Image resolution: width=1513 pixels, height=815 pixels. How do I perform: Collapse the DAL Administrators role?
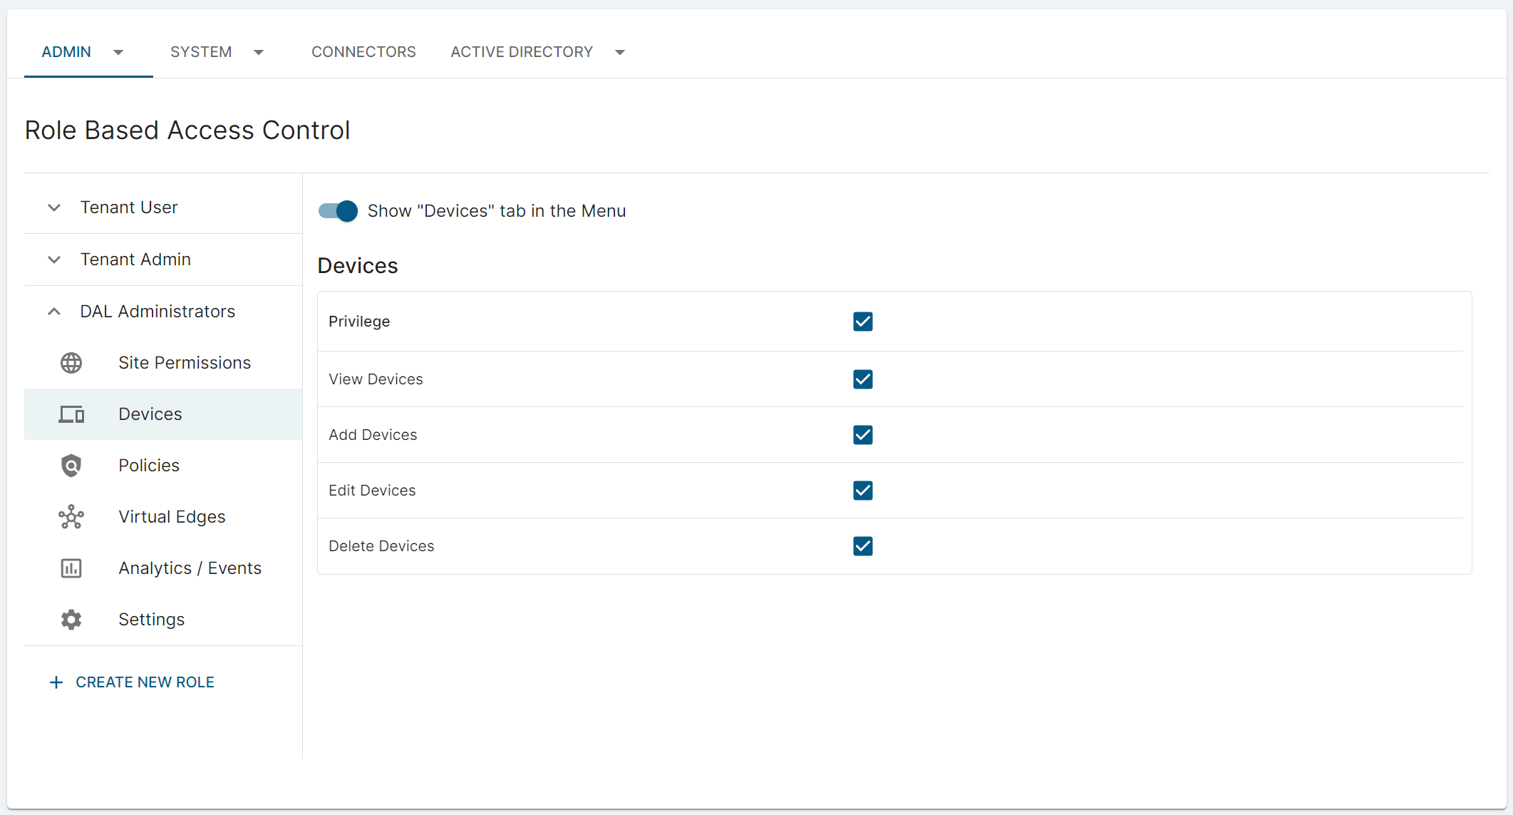click(54, 312)
